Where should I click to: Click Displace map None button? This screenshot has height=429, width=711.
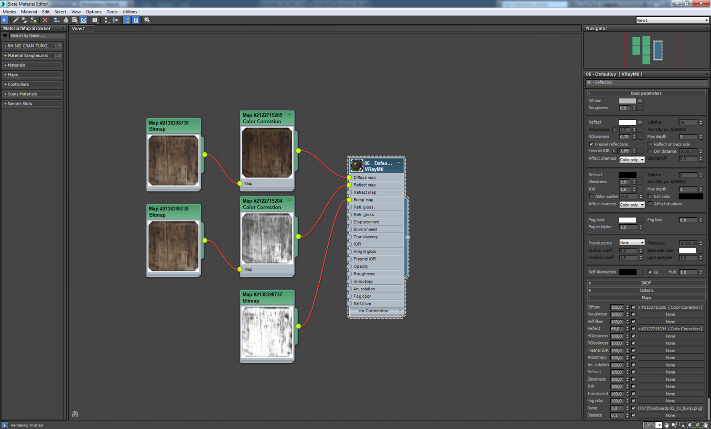(670, 416)
